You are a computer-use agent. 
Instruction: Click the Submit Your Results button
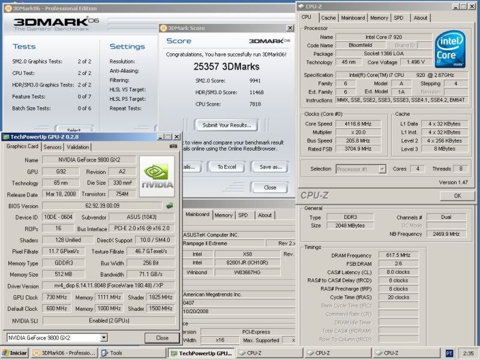tap(226, 125)
